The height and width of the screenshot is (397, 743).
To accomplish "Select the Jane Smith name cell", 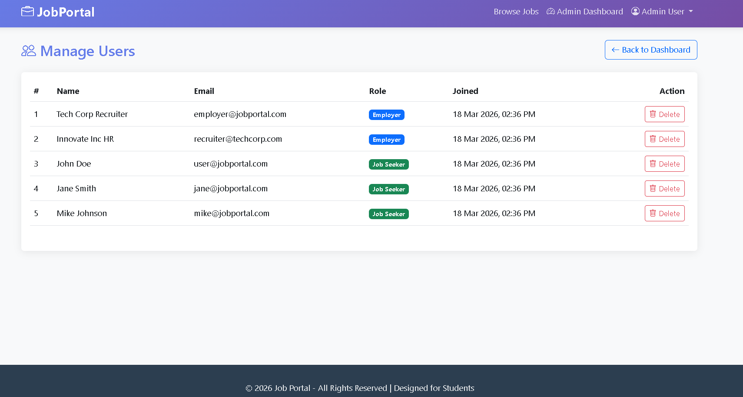I will 76,189.
